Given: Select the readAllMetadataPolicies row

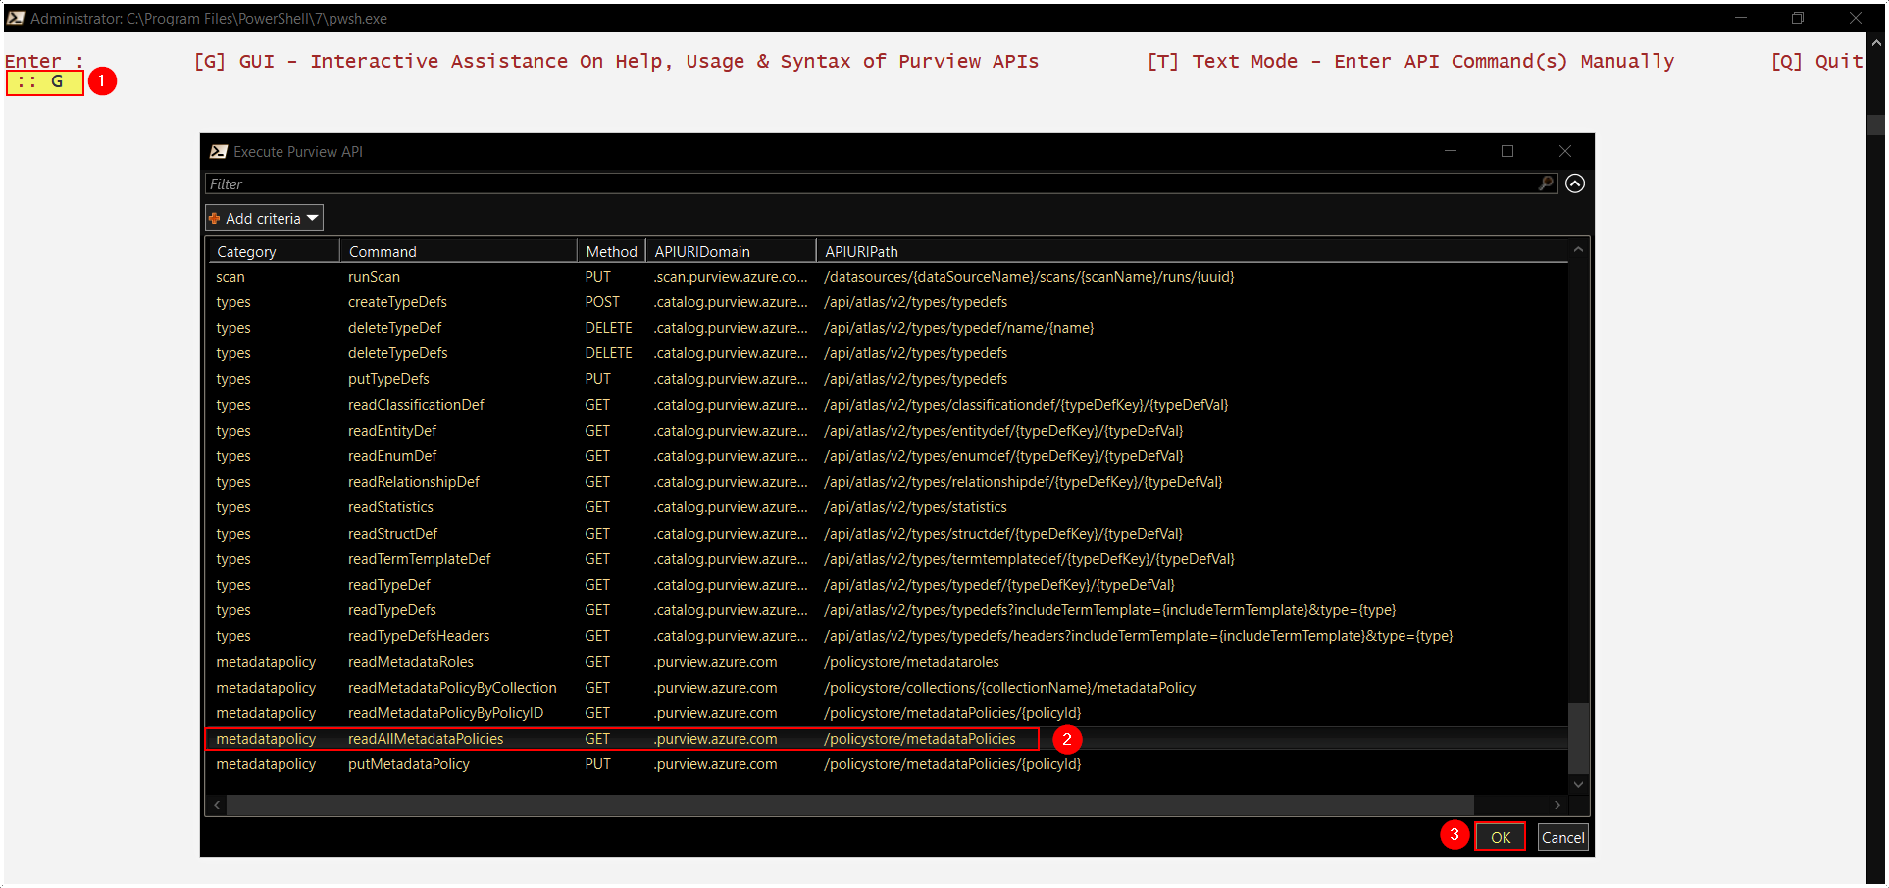Looking at the screenshot, I should click(x=887, y=739).
